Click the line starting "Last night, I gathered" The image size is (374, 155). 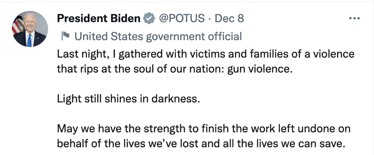(x=206, y=54)
